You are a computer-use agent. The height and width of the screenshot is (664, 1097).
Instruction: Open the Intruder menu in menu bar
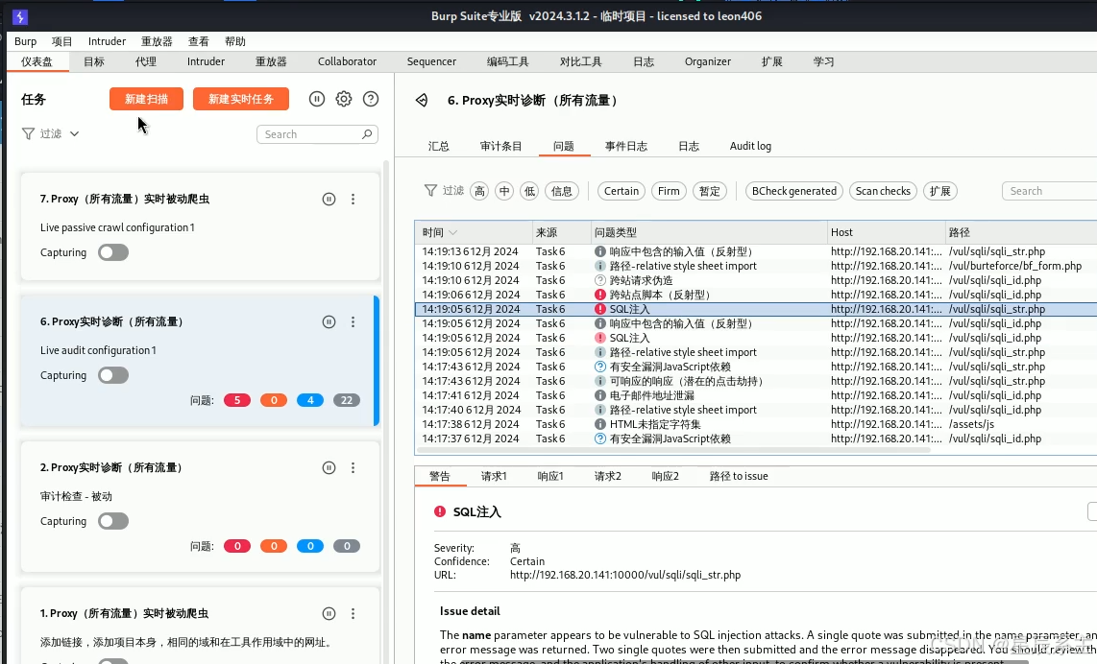pyautogui.click(x=107, y=41)
